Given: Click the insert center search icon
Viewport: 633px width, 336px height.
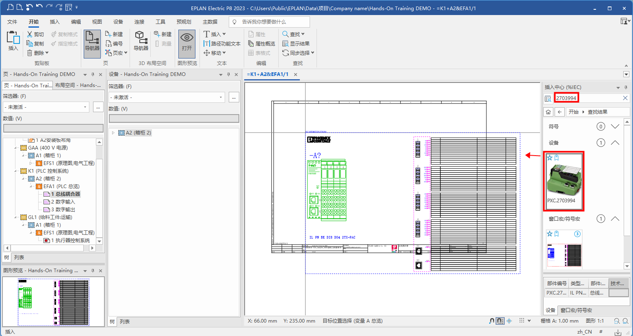Looking at the screenshot, I should [x=548, y=98].
